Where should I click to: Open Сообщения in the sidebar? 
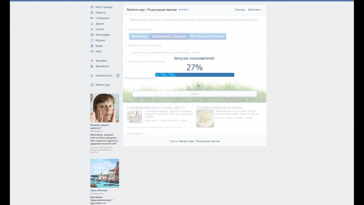(102, 18)
